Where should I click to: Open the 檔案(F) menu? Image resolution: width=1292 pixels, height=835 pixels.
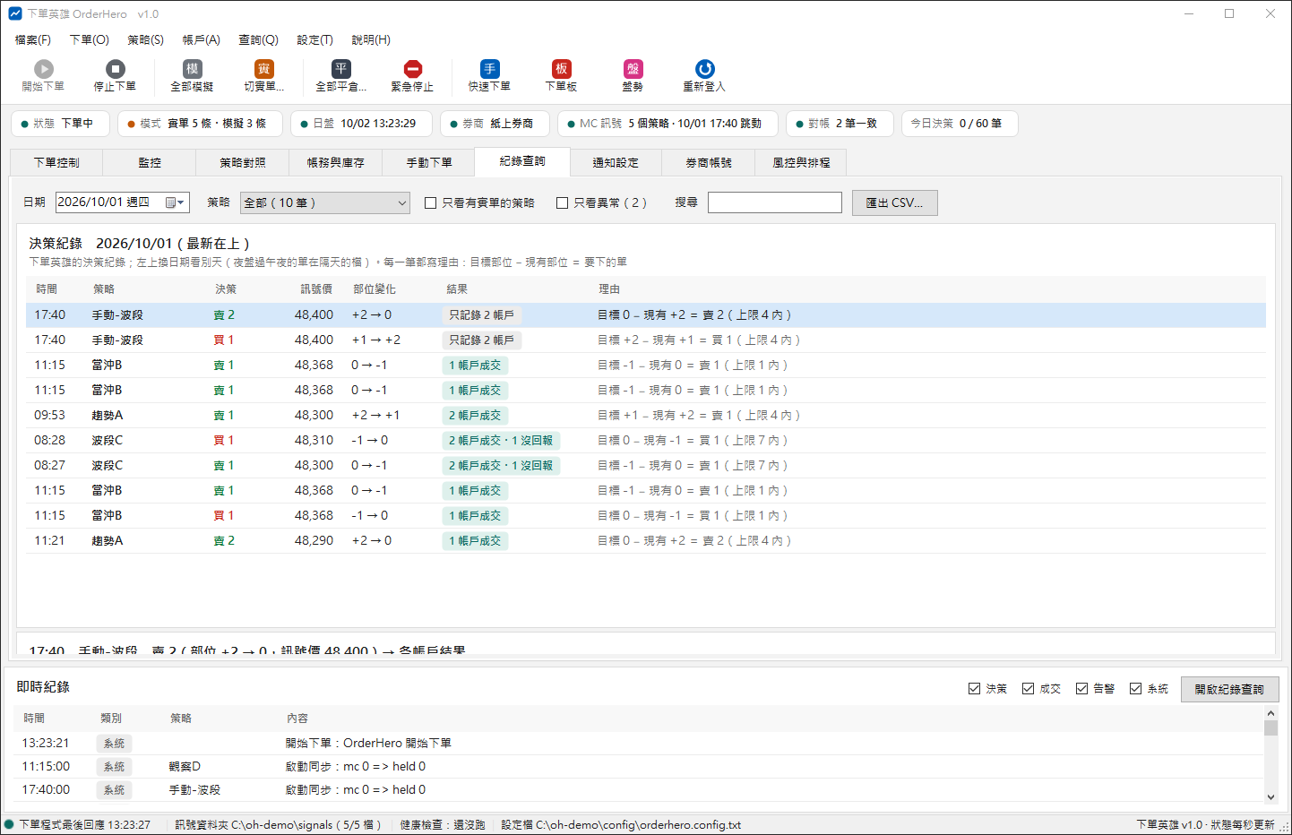(33, 40)
